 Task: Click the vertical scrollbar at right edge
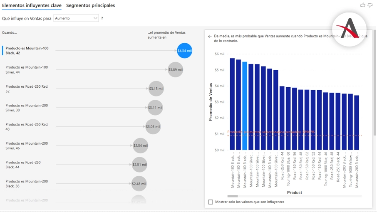click(375, 83)
